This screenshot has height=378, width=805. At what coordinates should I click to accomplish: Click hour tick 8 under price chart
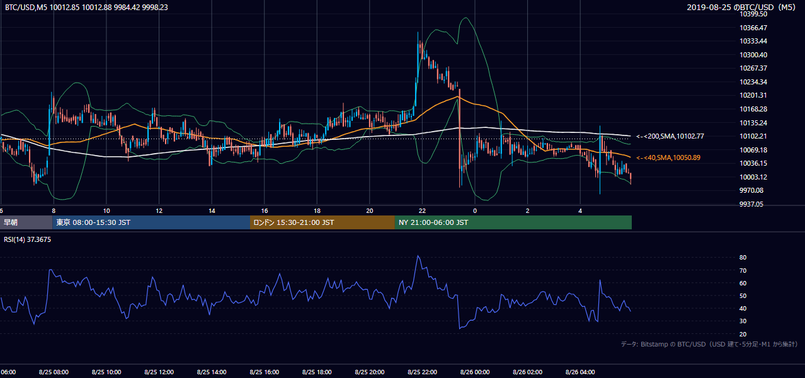pyautogui.click(x=54, y=210)
